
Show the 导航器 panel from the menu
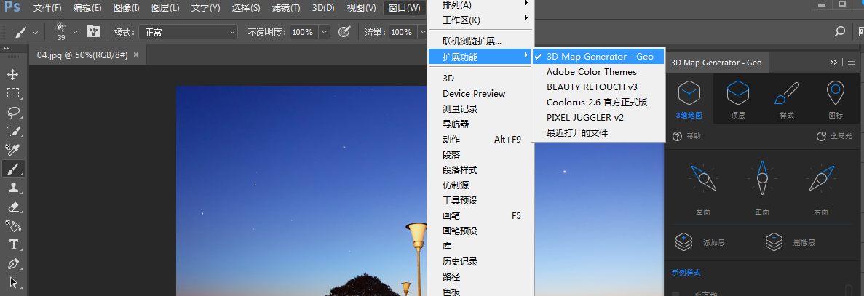click(480, 124)
